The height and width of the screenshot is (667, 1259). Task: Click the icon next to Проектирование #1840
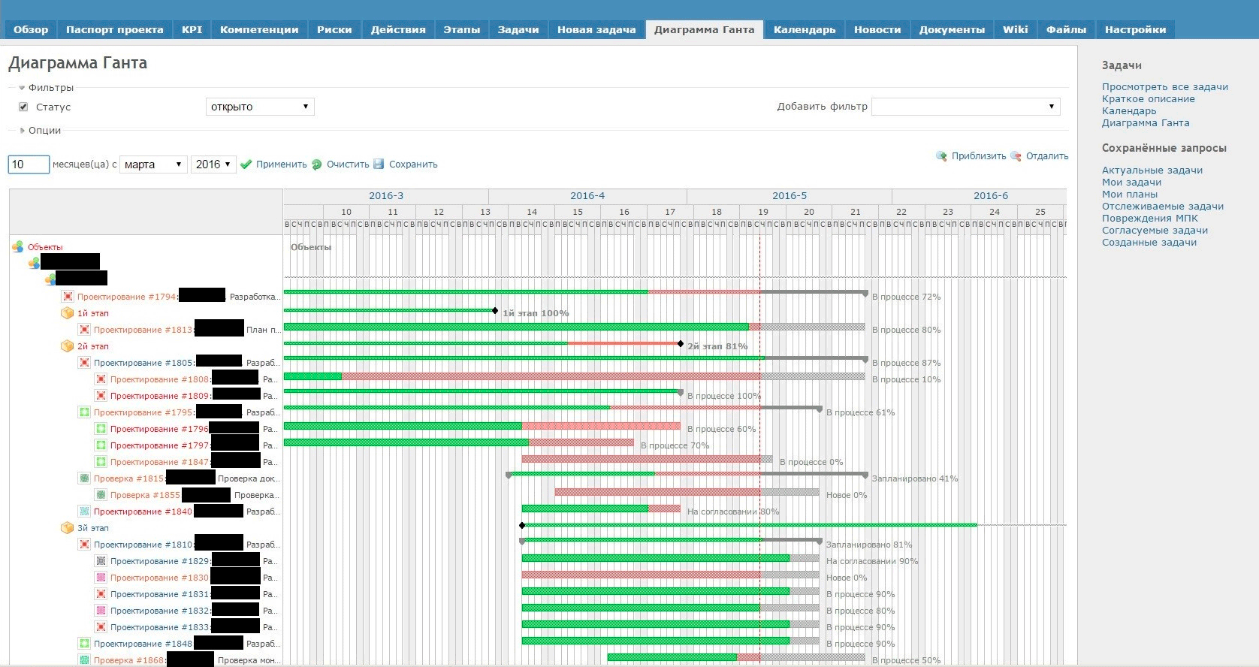(x=84, y=512)
